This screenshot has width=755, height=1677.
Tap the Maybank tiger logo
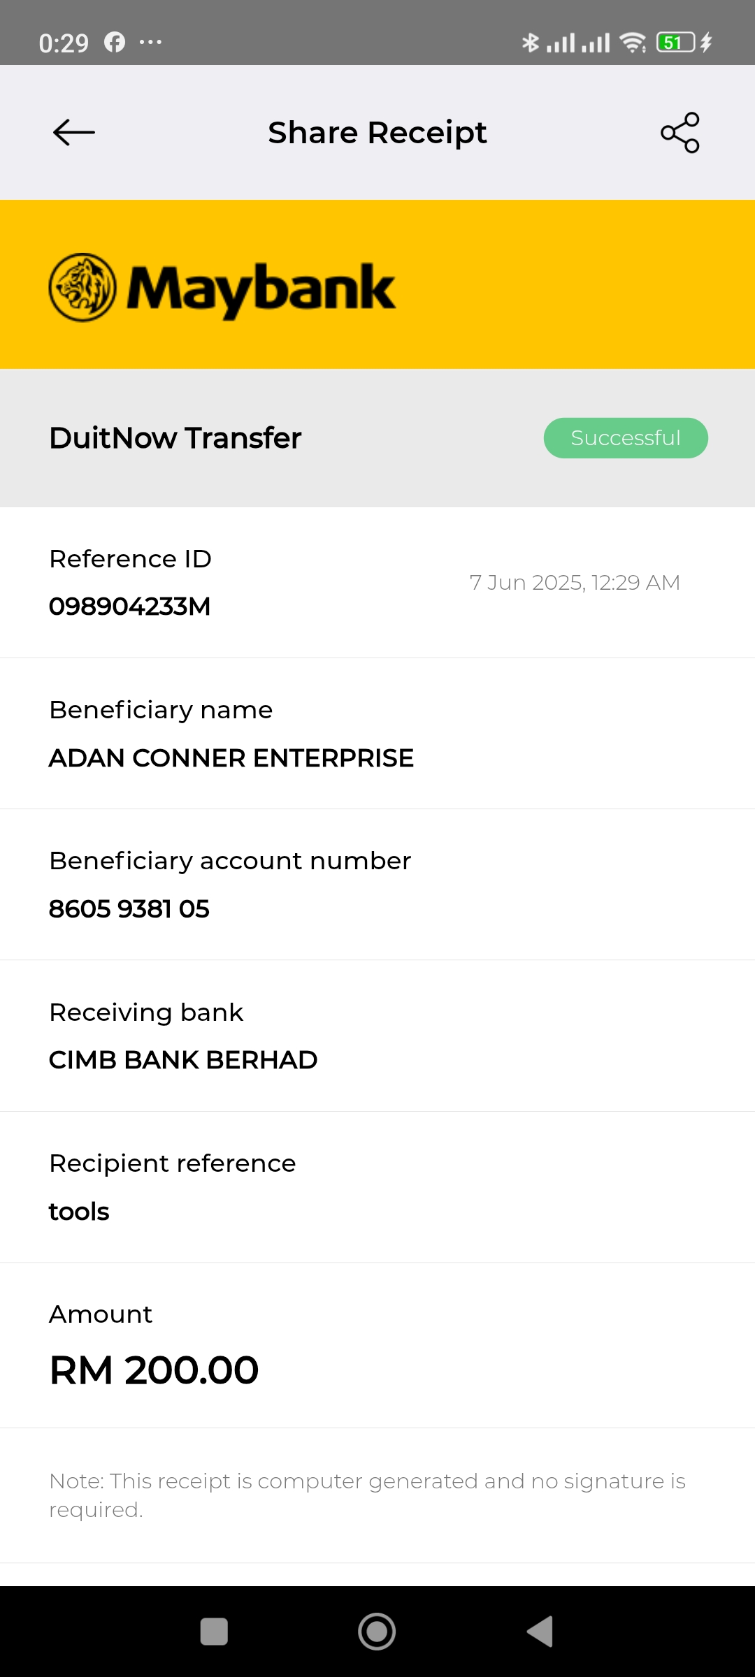point(82,287)
